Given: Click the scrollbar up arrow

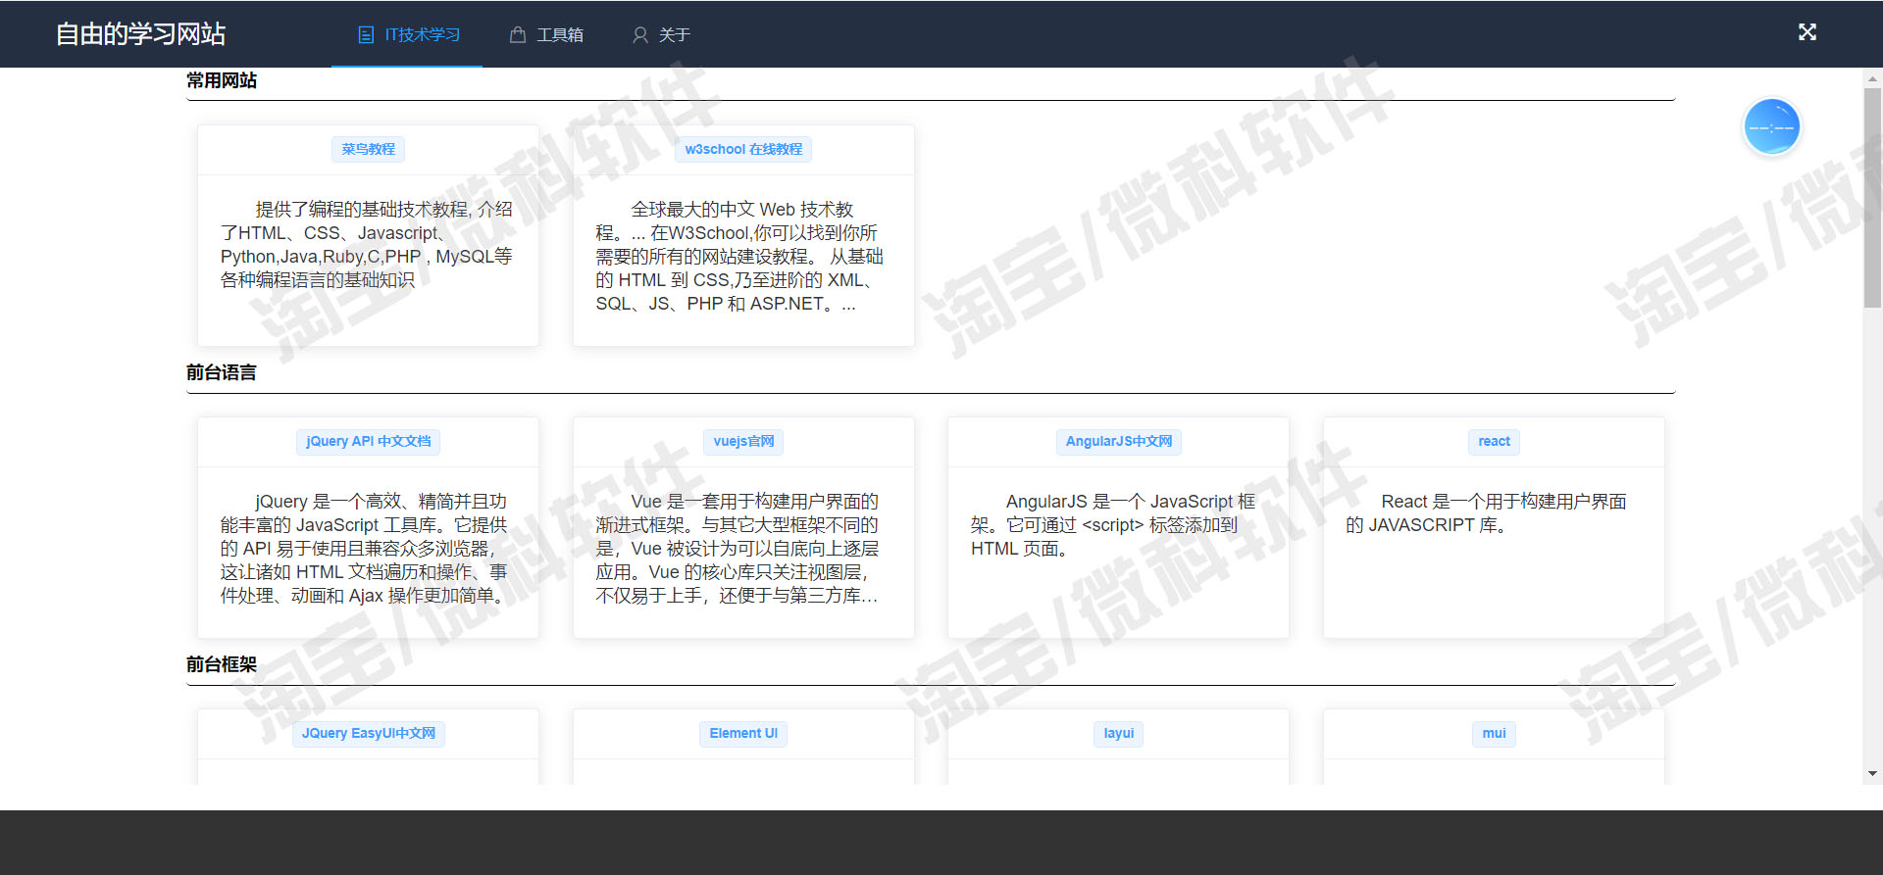Looking at the screenshot, I should 1872,77.
